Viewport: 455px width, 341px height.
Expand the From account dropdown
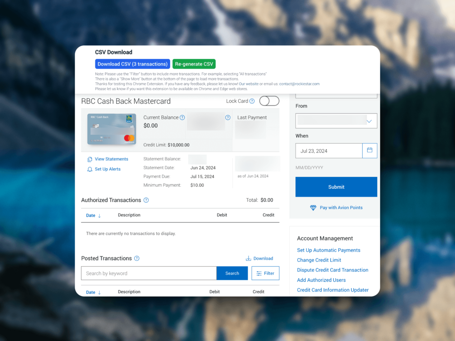coord(336,121)
